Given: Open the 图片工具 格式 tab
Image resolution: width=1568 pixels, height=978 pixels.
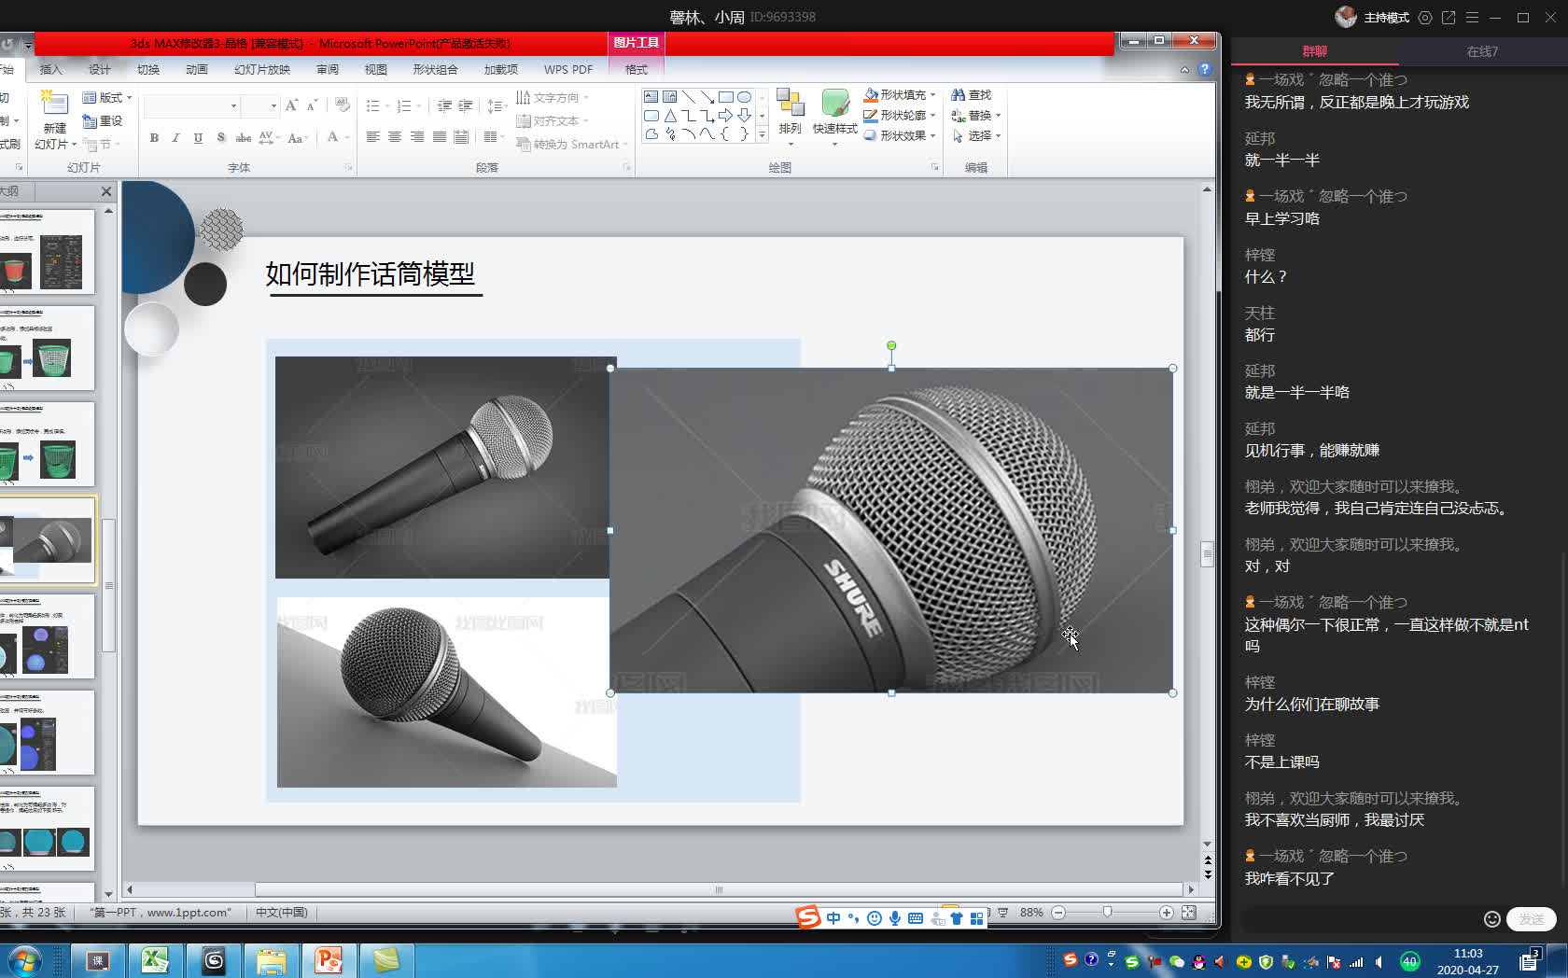Looking at the screenshot, I should tap(636, 69).
